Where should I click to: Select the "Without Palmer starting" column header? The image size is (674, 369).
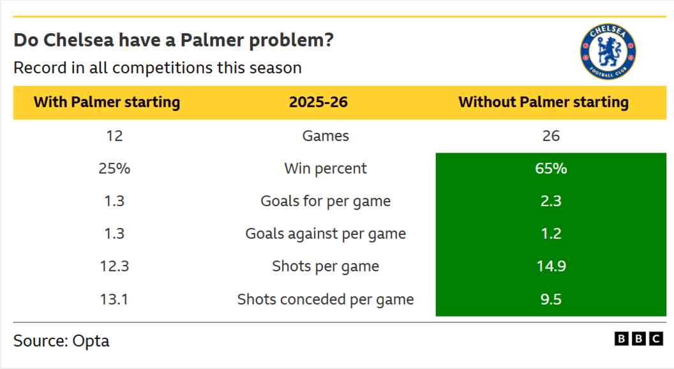click(543, 102)
